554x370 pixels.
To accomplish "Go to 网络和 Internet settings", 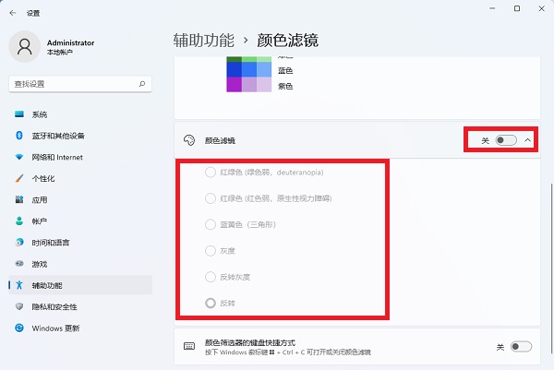I will [57, 157].
